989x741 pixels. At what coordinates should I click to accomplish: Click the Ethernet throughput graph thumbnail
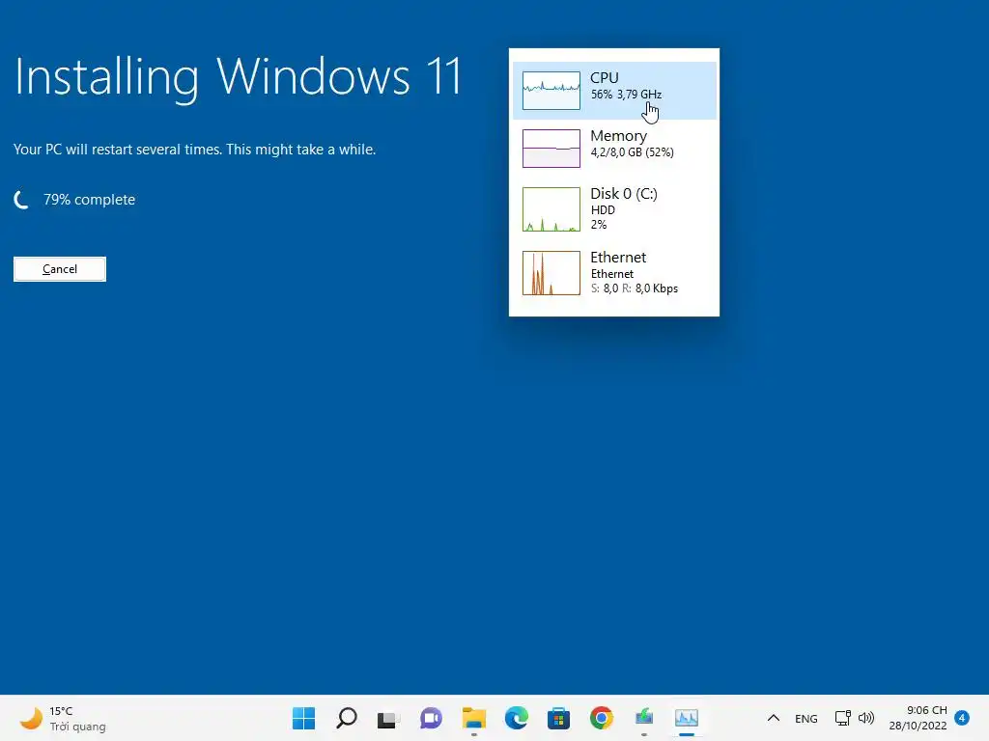click(551, 273)
